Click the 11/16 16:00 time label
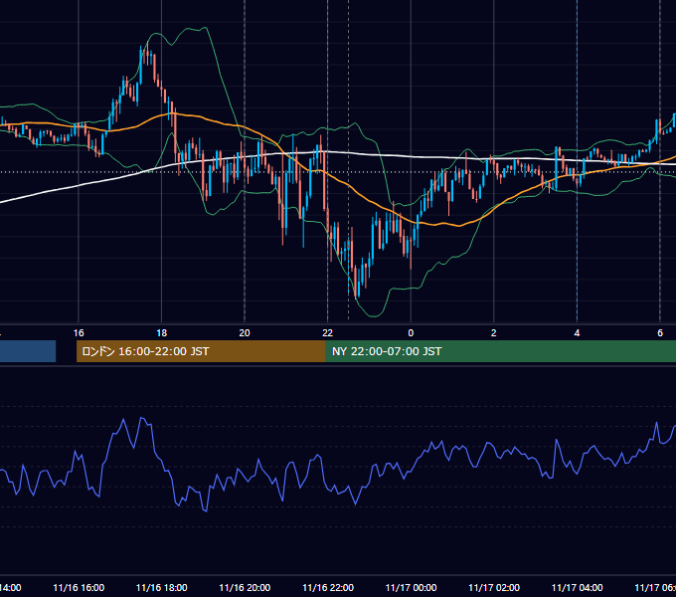 point(79,587)
